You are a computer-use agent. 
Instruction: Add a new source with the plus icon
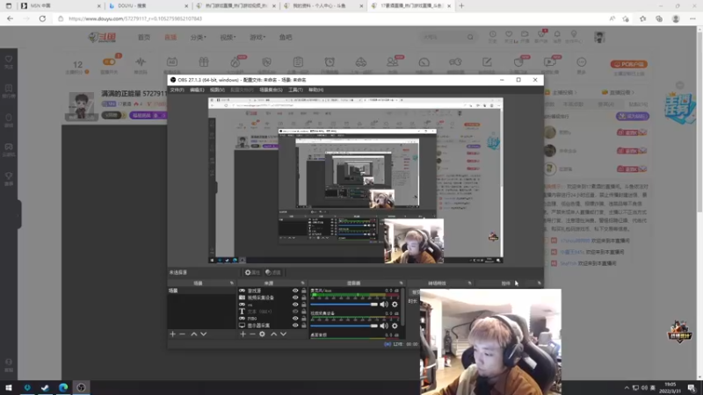pos(243,334)
